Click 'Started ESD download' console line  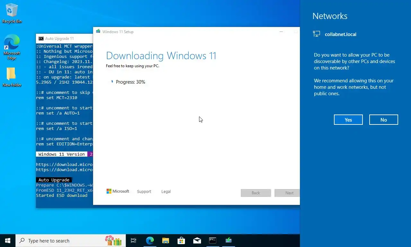point(62,195)
